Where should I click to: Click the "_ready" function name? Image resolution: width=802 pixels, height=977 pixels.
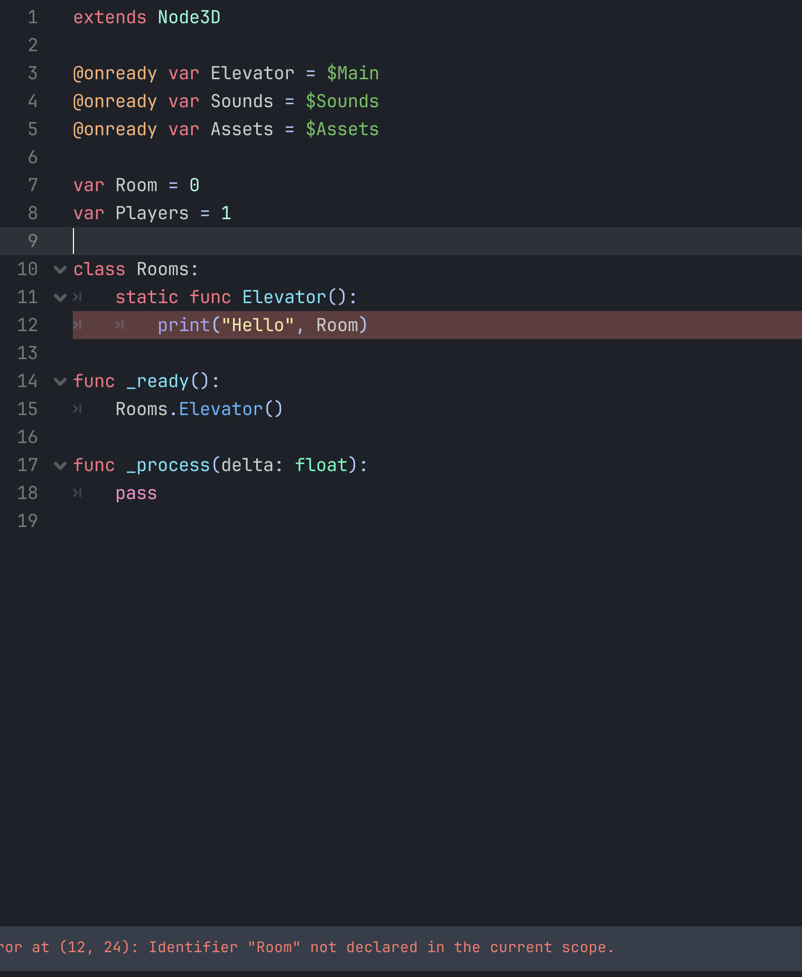pos(157,381)
